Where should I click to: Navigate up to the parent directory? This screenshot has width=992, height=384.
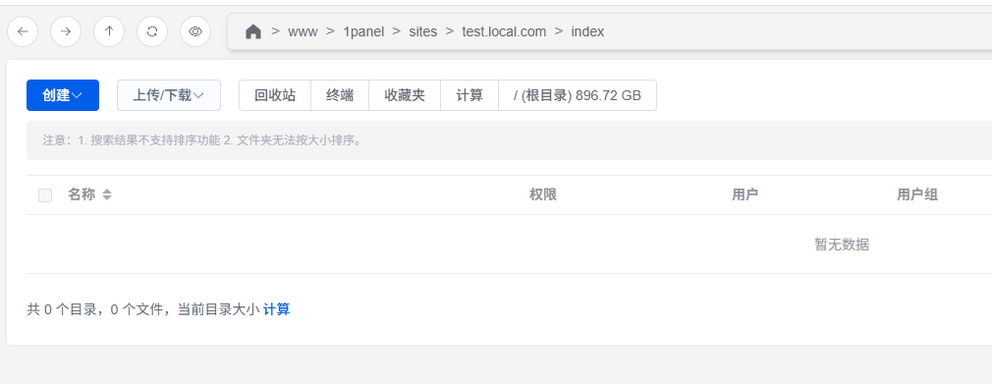pyautogui.click(x=109, y=31)
